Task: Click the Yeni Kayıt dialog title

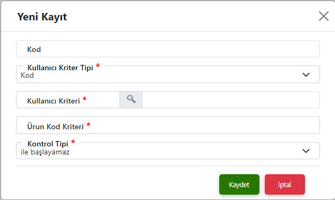Action: click(42, 17)
